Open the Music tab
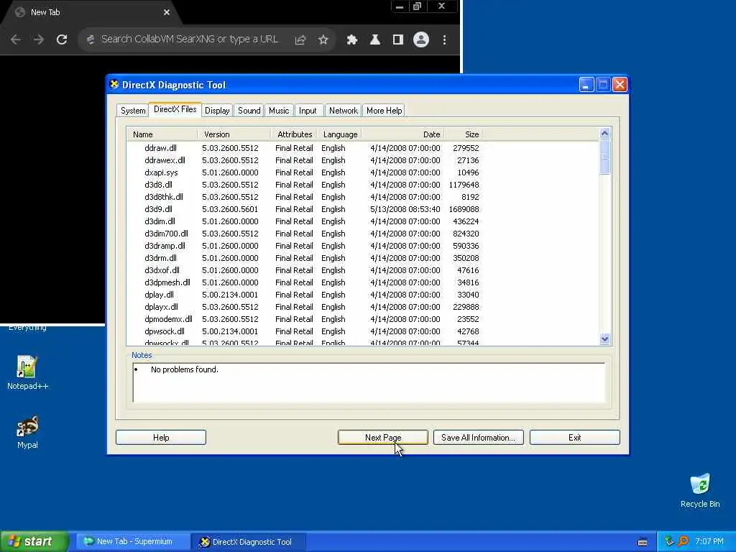The height and width of the screenshot is (552, 736). pyautogui.click(x=279, y=110)
